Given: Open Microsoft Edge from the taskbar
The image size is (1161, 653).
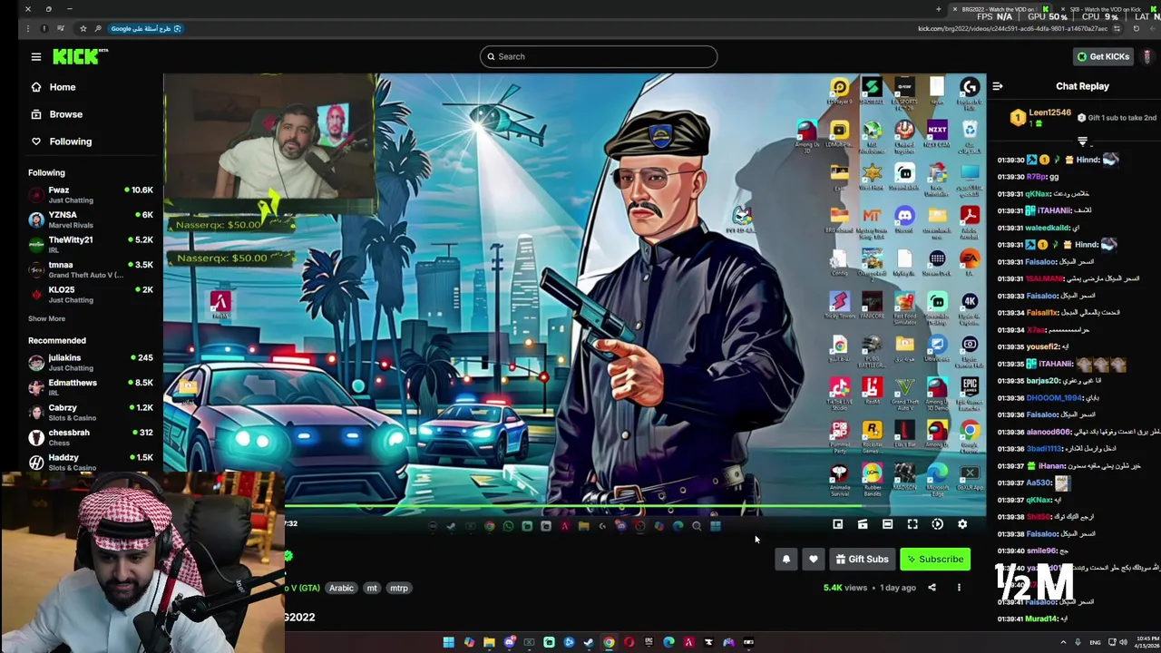Looking at the screenshot, I should (x=668, y=642).
